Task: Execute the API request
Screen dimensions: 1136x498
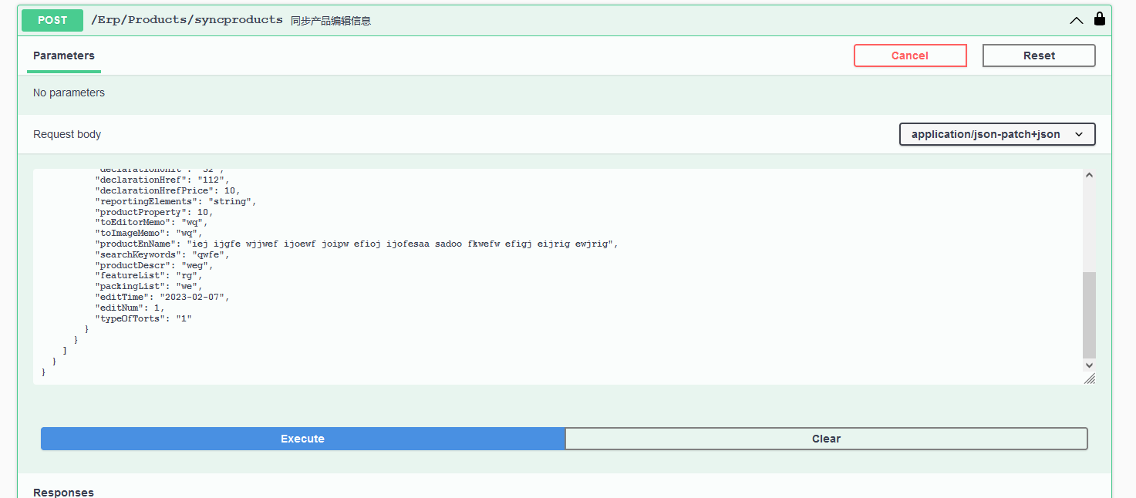Action: click(302, 439)
